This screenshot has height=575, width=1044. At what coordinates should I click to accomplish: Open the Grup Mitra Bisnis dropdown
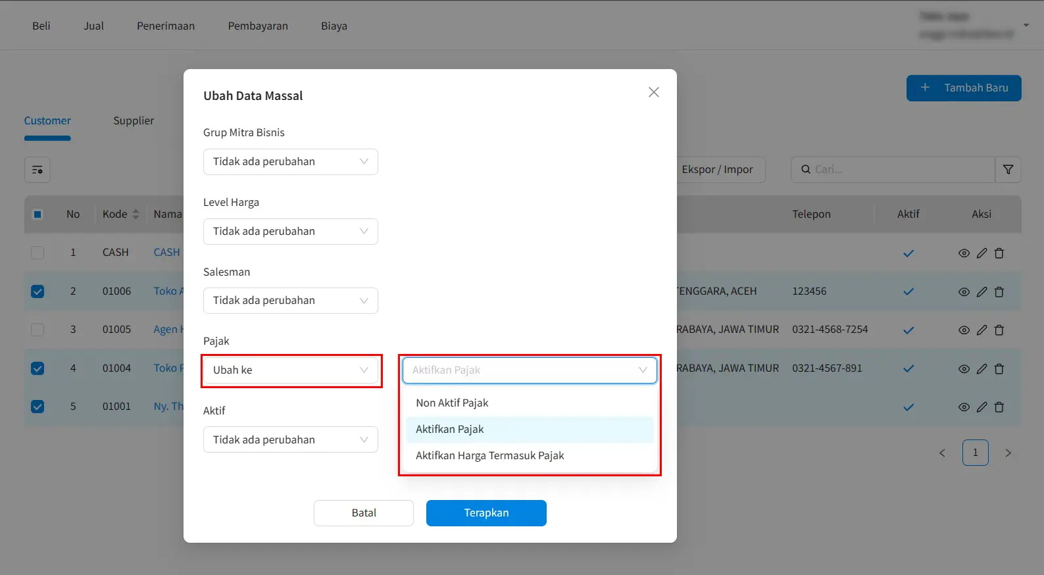pos(291,162)
